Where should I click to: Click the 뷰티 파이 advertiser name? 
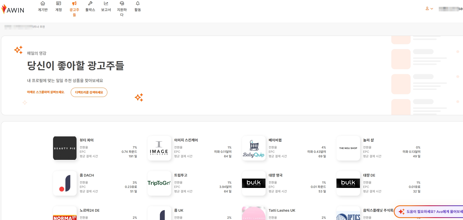(x=87, y=140)
